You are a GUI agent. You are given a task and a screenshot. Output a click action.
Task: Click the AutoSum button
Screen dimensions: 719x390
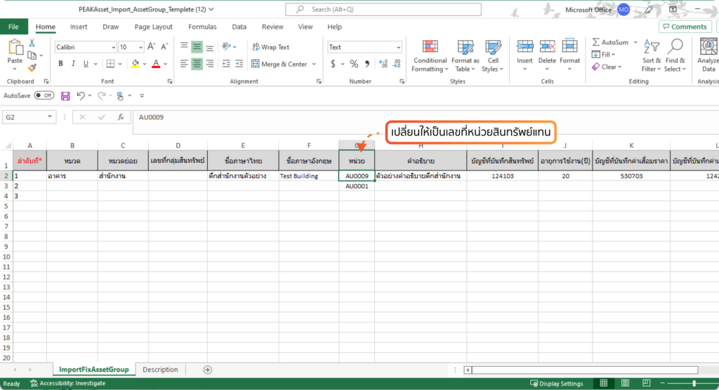[x=610, y=42]
